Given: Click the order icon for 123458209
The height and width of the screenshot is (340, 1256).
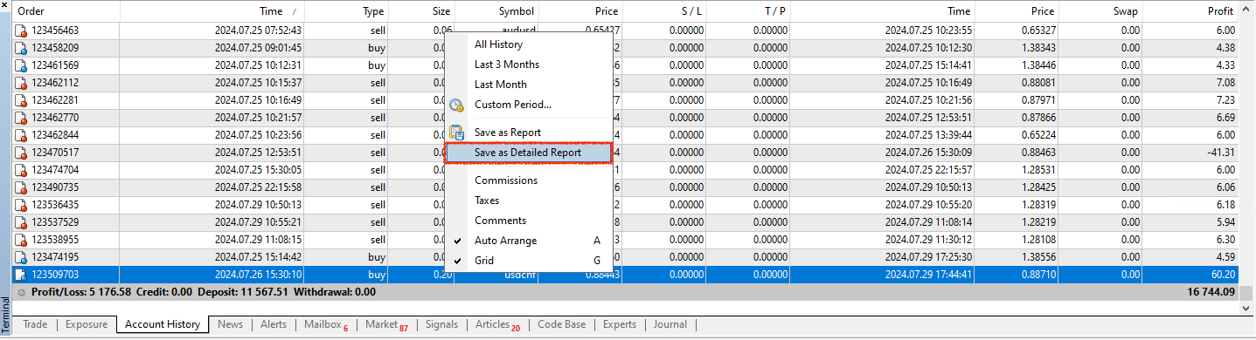Looking at the screenshot, I should tap(20, 48).
